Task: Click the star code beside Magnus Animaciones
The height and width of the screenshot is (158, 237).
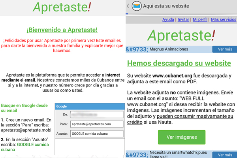Action: click(x=137, y=49)
